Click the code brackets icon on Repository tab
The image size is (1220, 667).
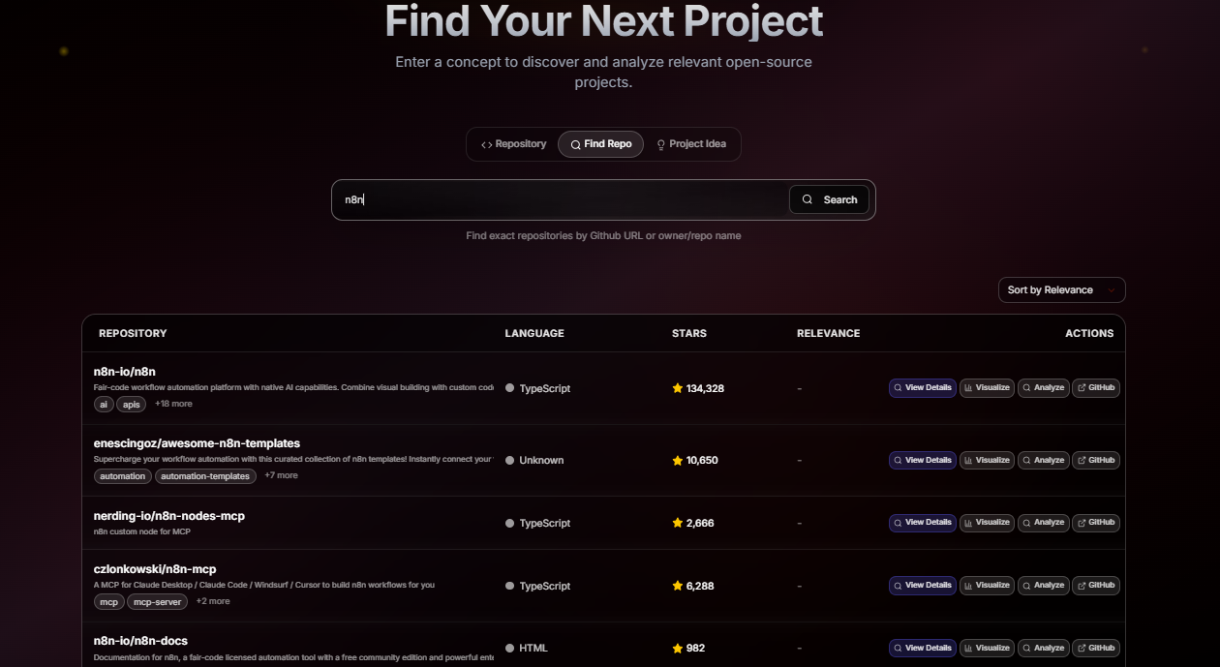pos(486,144)
